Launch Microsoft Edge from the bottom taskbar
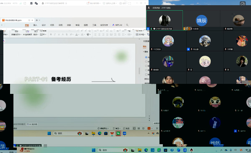This screenshot has height=153, width=251. point(146,150)
